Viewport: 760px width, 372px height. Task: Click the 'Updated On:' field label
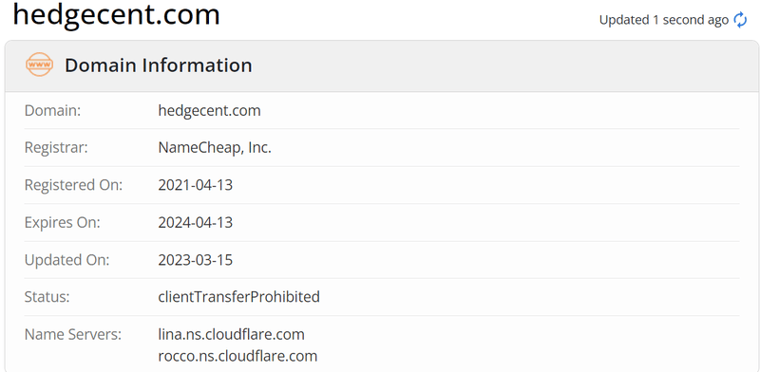coord(66,260)
